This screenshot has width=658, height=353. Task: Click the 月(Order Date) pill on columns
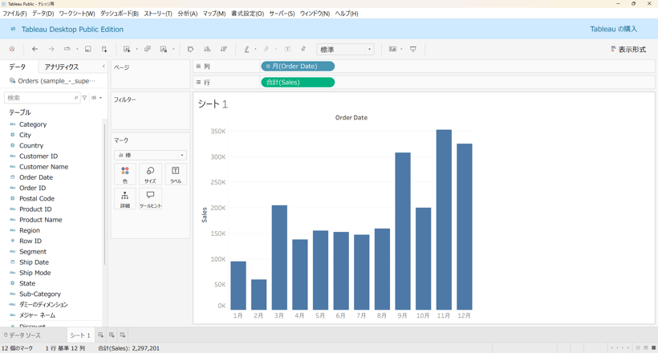click(298, 67)
